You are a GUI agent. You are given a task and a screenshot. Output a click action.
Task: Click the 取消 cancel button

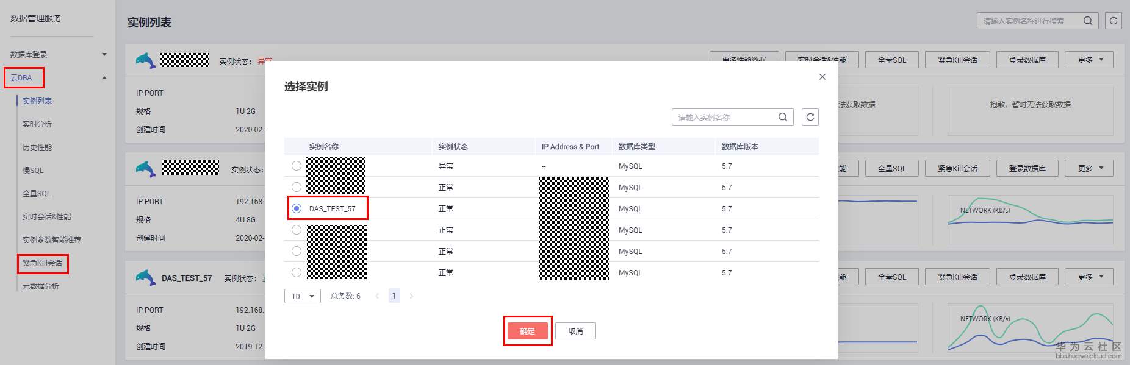tap(575, 331)
